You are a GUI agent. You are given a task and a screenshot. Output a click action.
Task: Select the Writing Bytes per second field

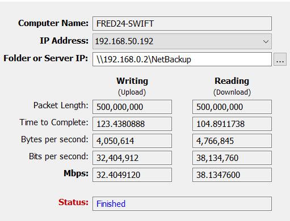(132, 141)
